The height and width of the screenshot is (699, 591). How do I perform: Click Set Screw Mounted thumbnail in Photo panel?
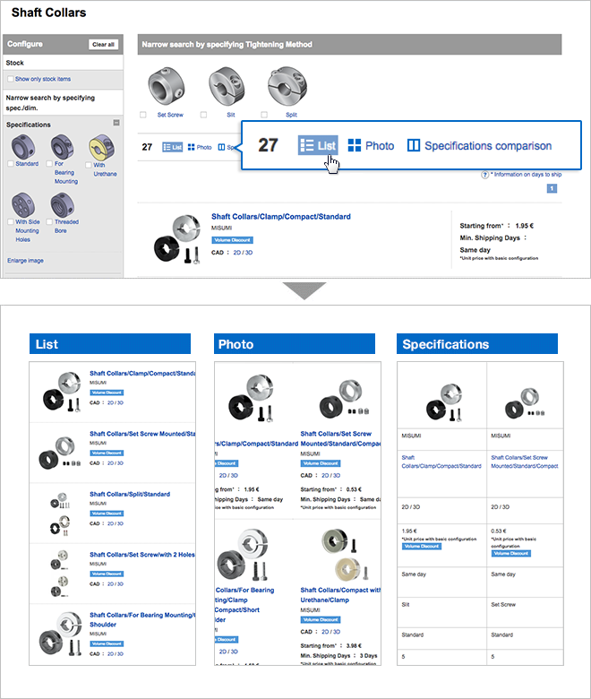(x=344, y=399)
